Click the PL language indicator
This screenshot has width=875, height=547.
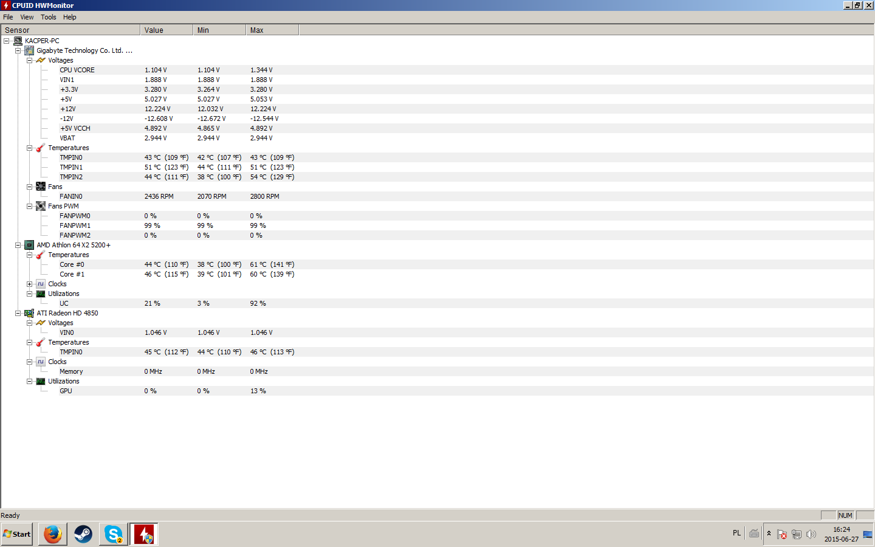[x=736, y=533]
